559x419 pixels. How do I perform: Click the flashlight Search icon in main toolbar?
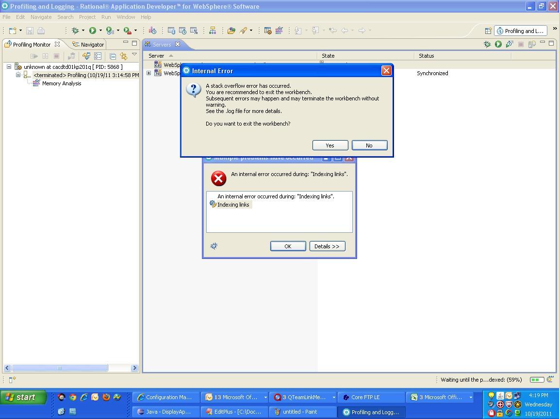point(244,31)
